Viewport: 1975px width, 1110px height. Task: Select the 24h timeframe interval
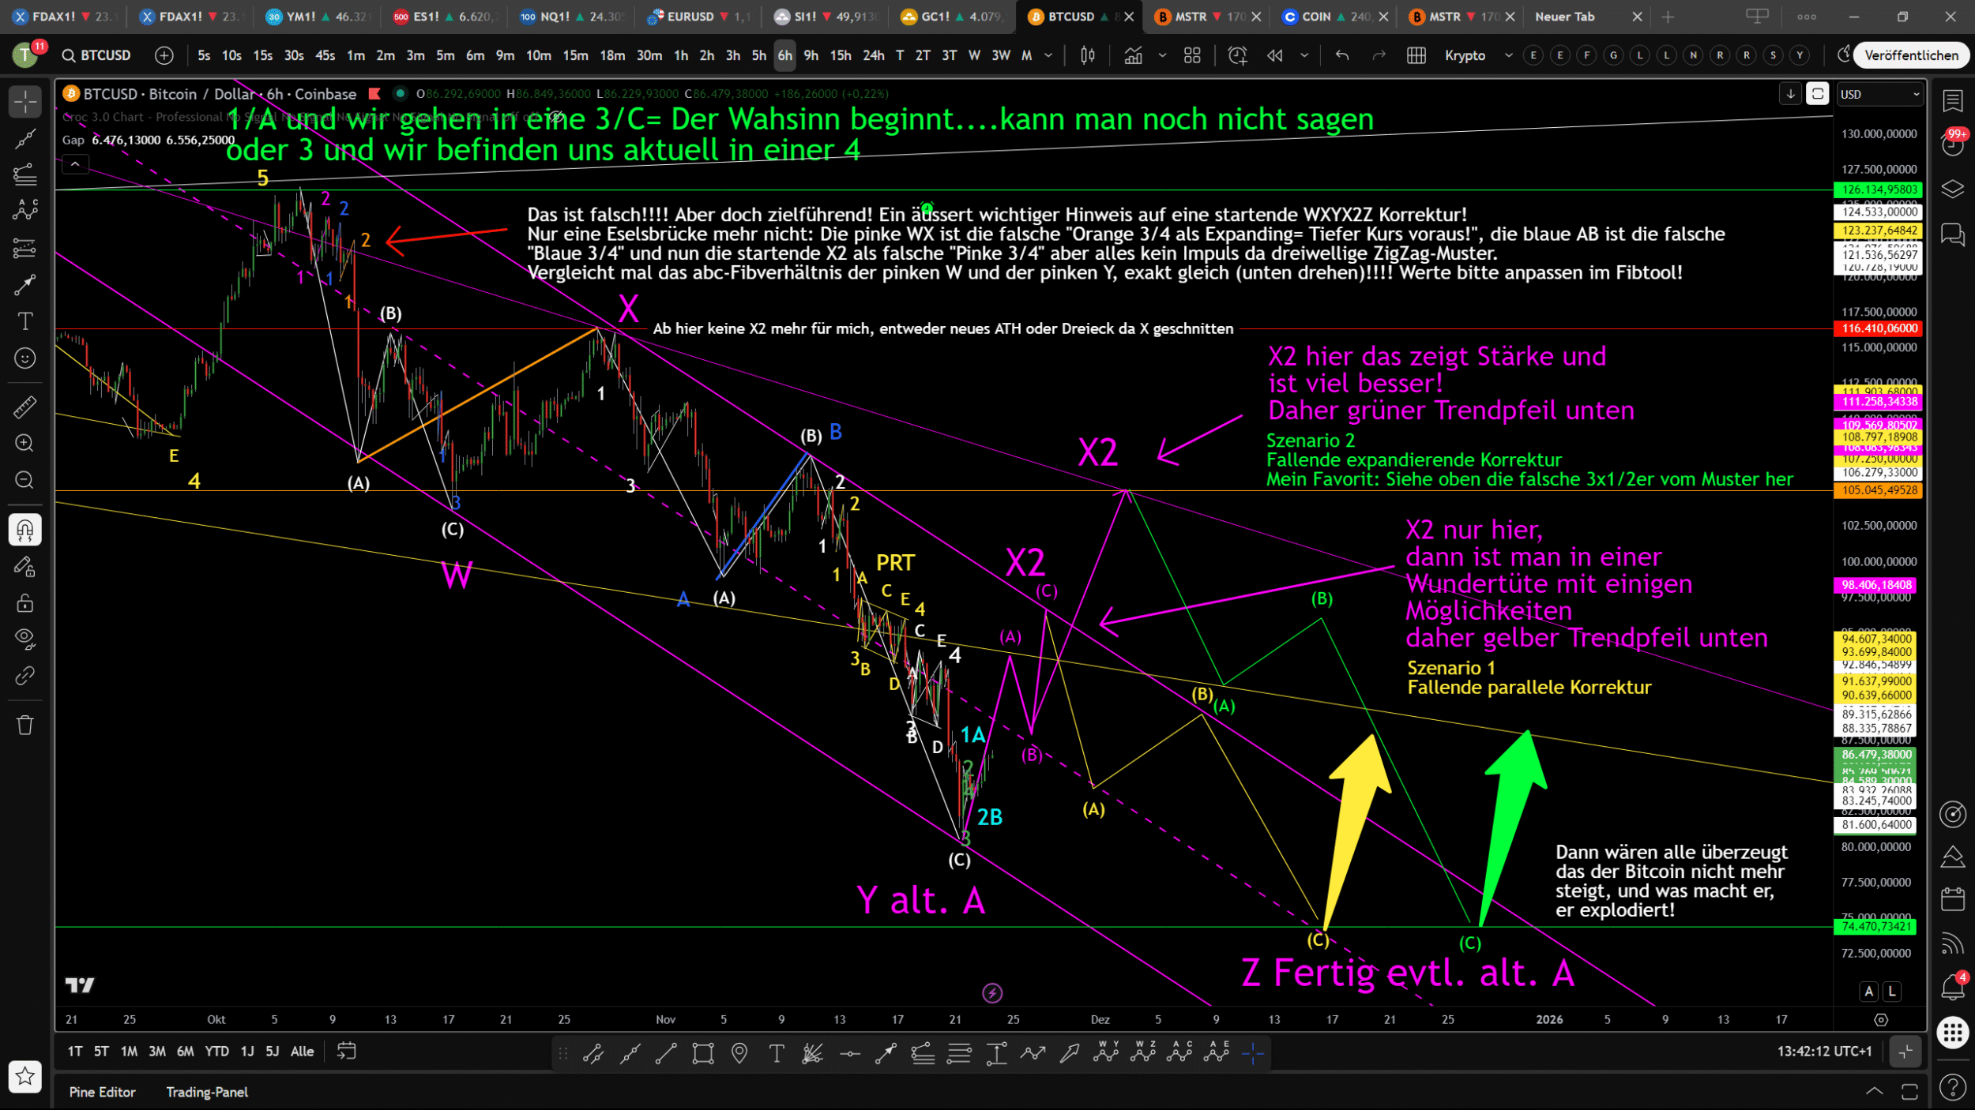(873, 55)
